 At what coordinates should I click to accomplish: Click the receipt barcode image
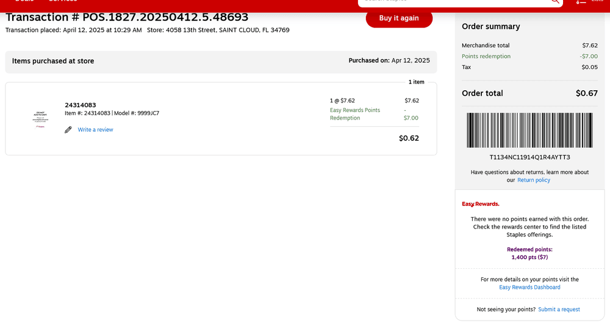pyautogui.click(x=529, y=130)
